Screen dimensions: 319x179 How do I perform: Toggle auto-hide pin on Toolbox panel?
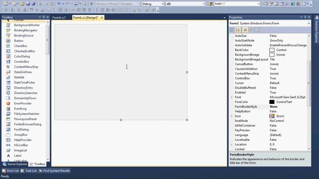(43, 17)
